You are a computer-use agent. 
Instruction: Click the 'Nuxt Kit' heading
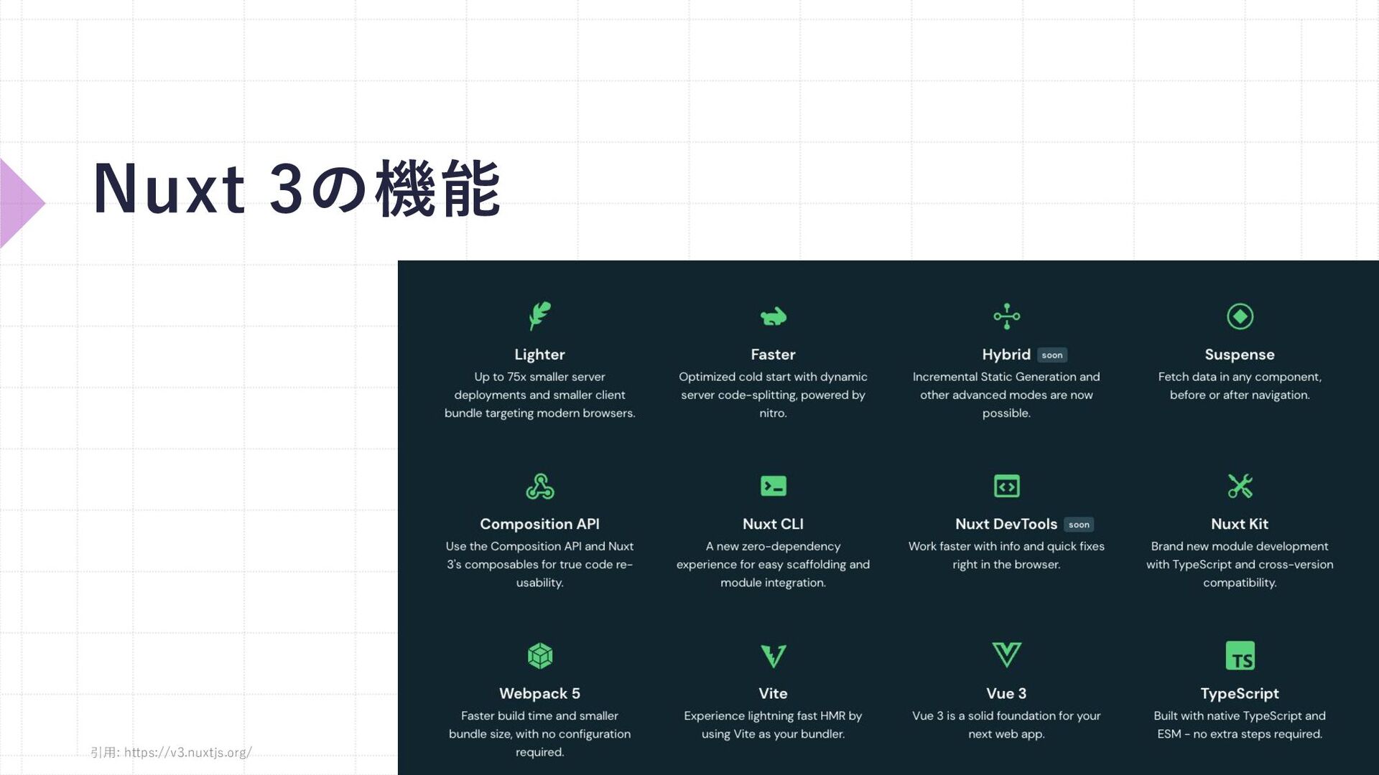(x=1240, y=524)
